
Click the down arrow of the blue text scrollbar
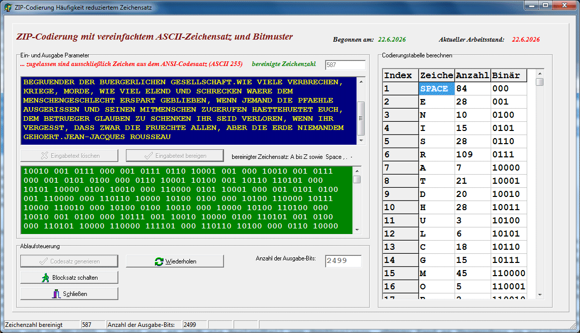(x=362, y=141)
